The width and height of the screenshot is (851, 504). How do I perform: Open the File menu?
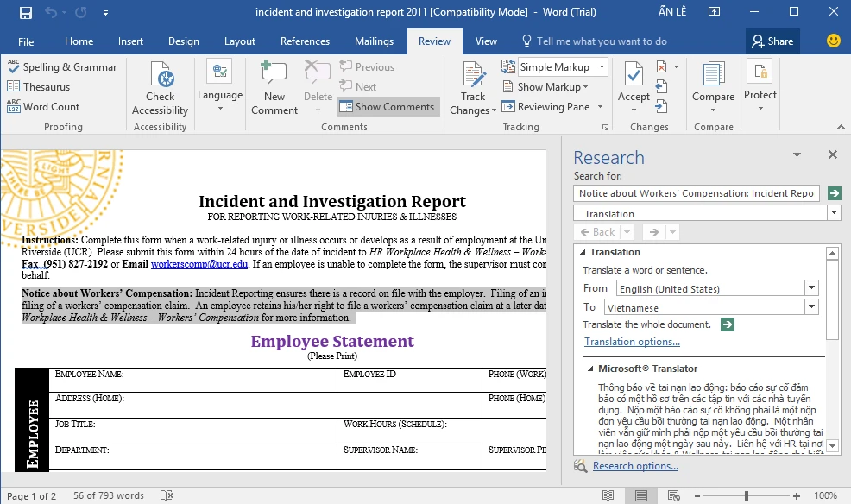pyautogui.click(x=26, y=41)
